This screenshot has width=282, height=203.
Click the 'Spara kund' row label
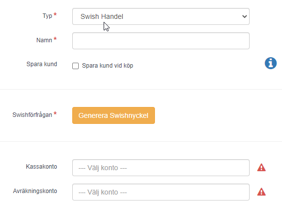coord(42,64)
